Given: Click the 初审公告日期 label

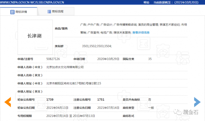Looking at the screenshot, I should pos(26,108).
